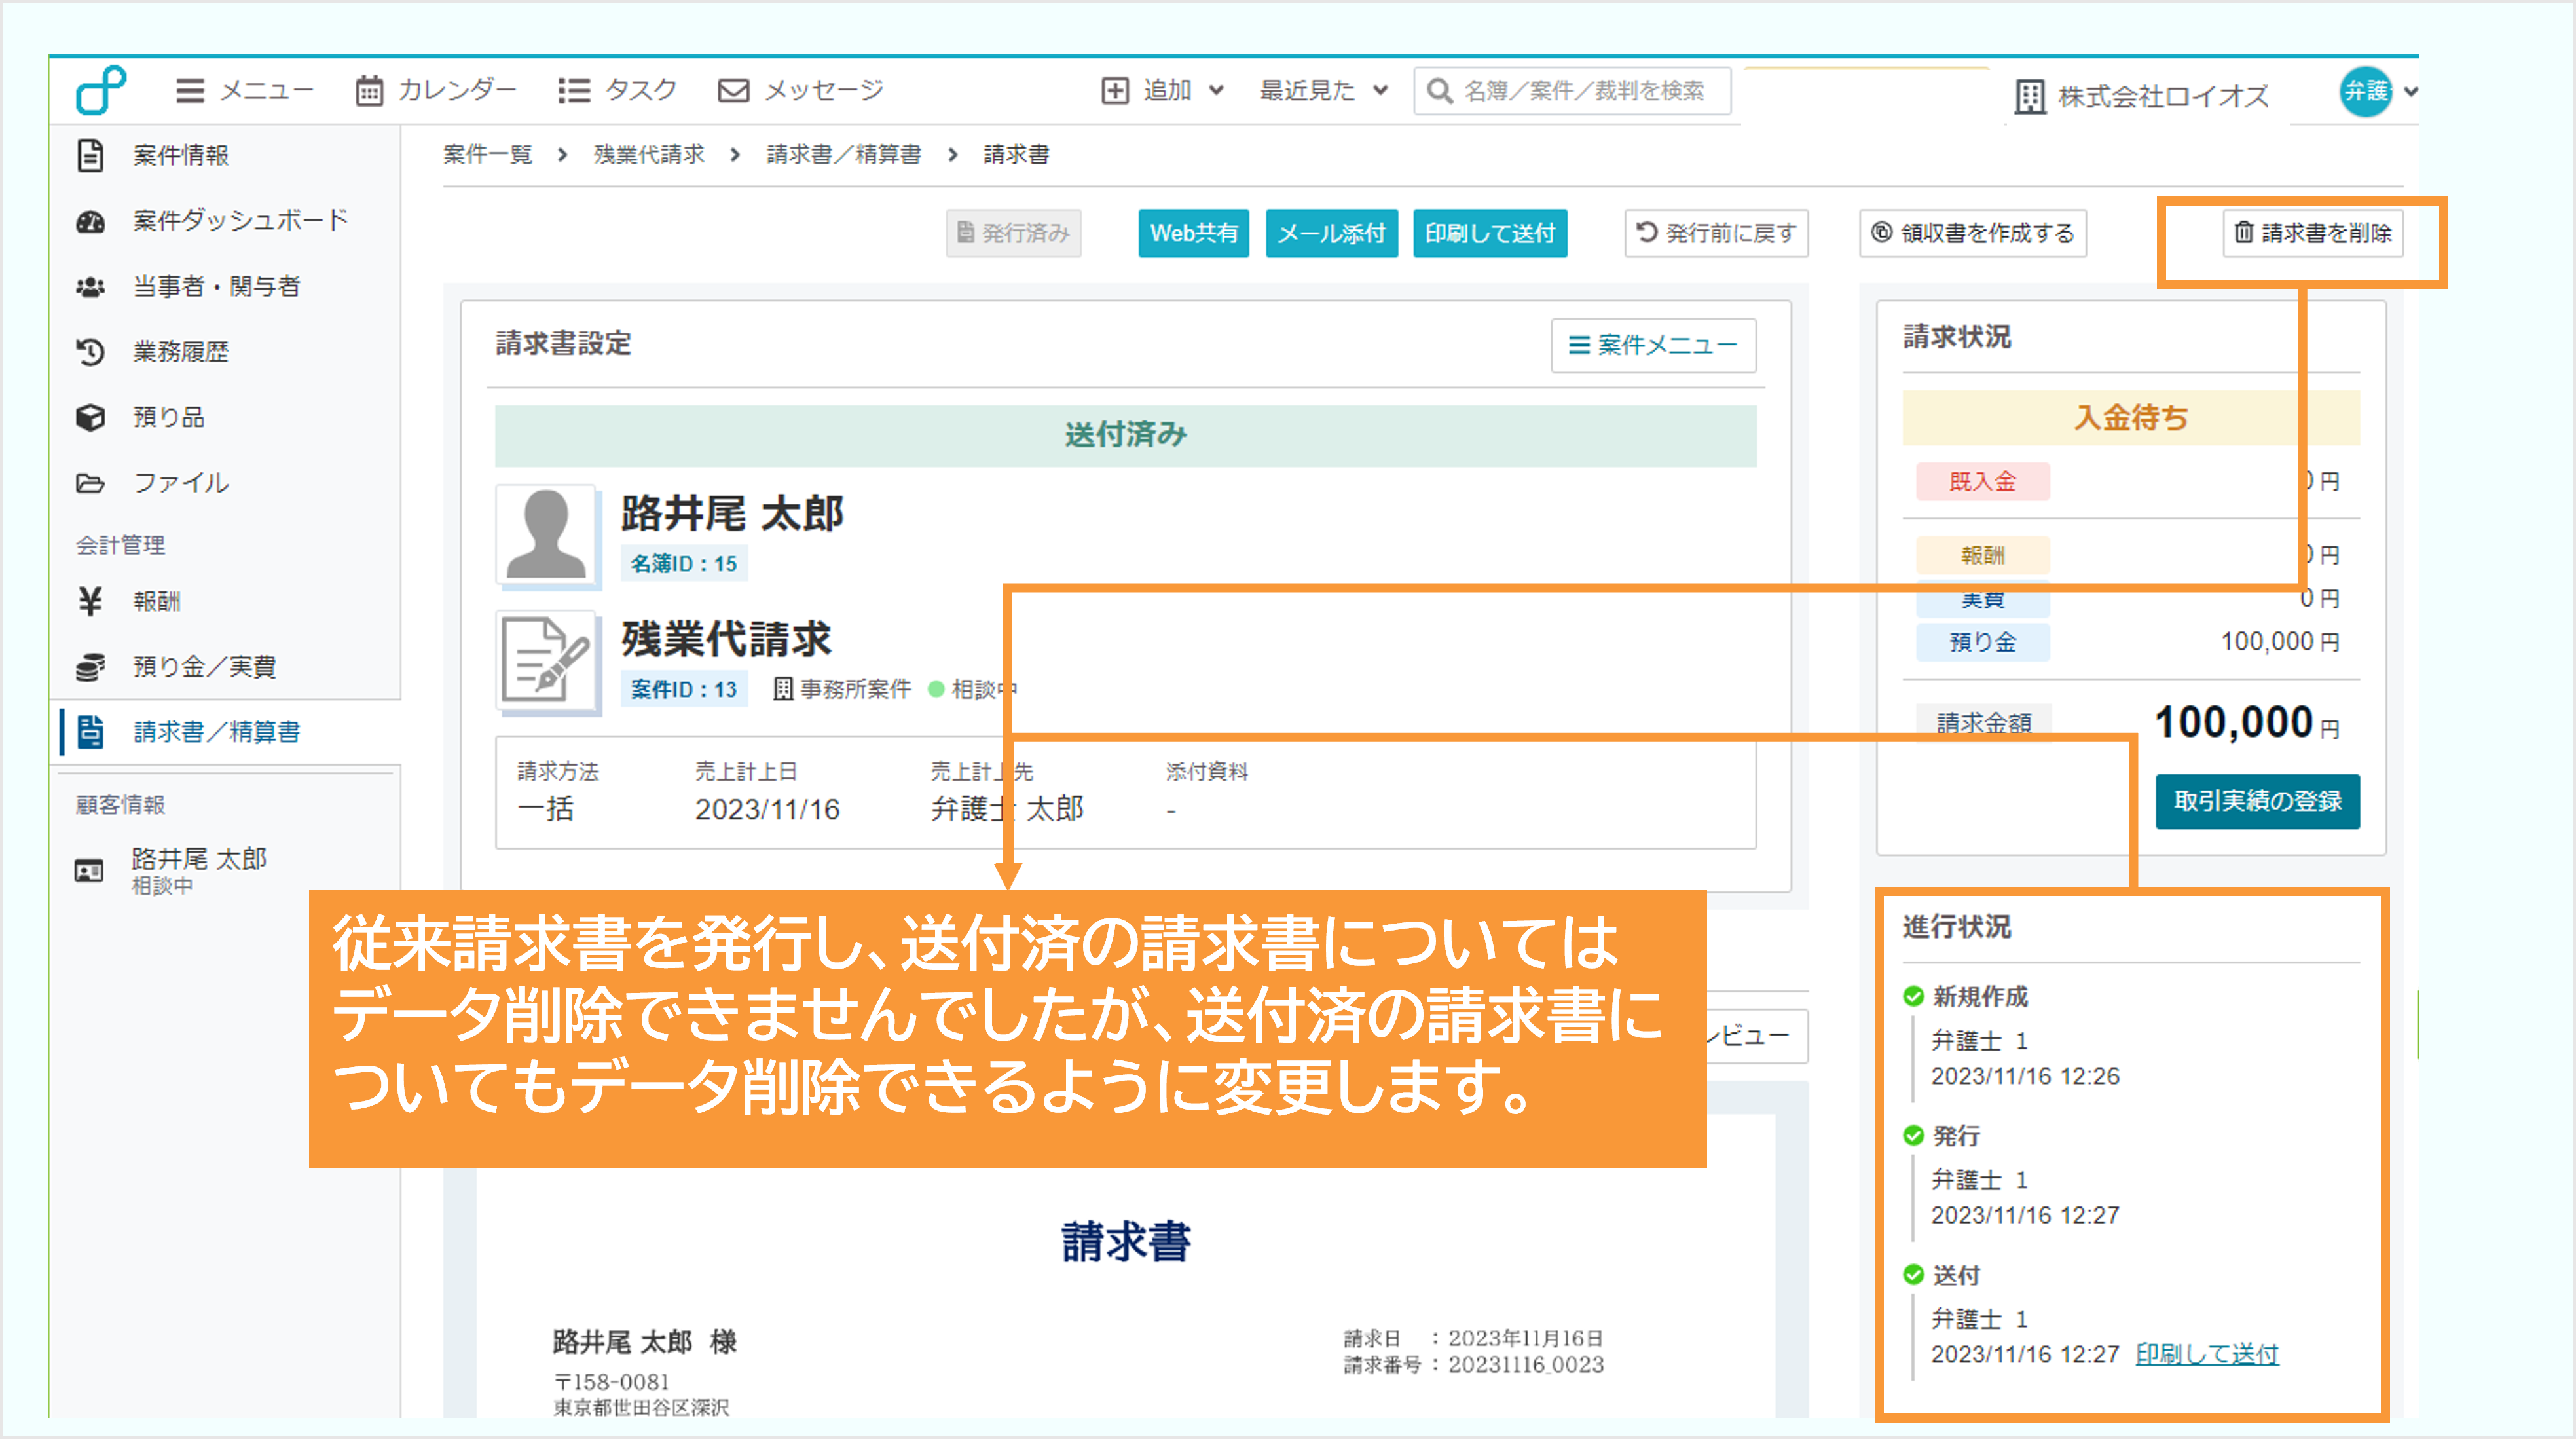This screenshot has height=1439, width=2576.
Task: Open the 案件メニュー button
Action: [1653, 345]
